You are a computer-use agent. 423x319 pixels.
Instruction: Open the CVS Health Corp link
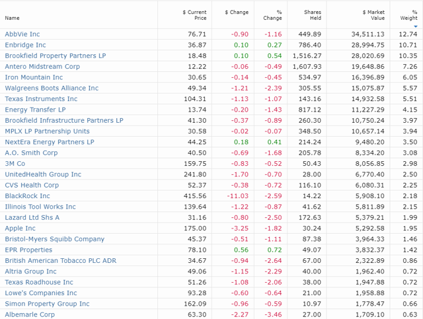(x=32, y=185)
